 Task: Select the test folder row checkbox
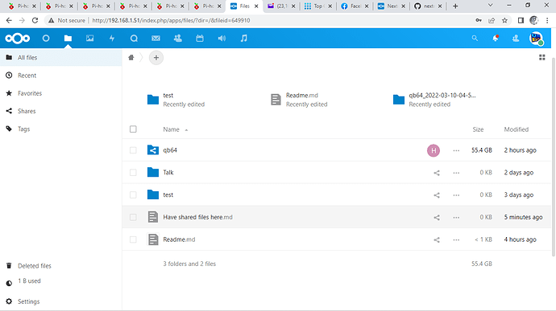point(133,195)
